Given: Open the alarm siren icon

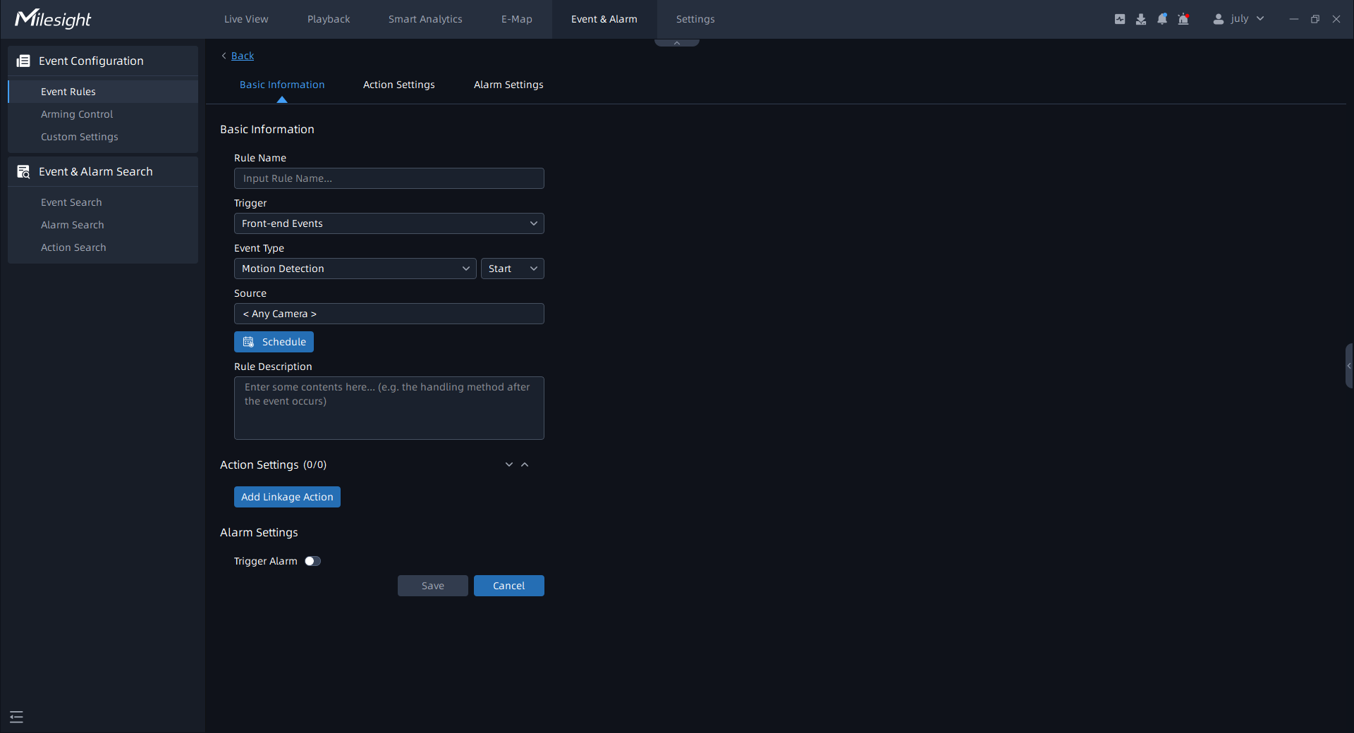Looking at the screenshot, I should (x=1183, y=19).
